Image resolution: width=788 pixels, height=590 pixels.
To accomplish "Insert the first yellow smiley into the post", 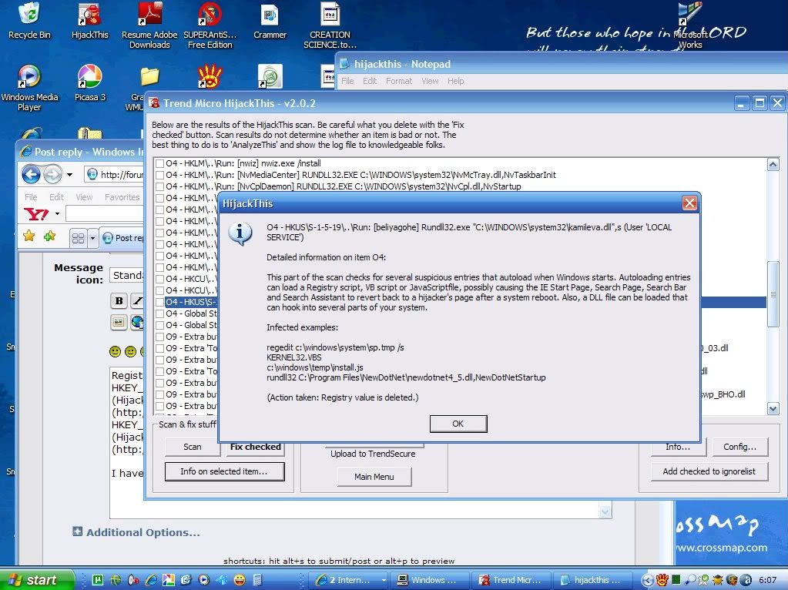I will click(x=115, y=351).
